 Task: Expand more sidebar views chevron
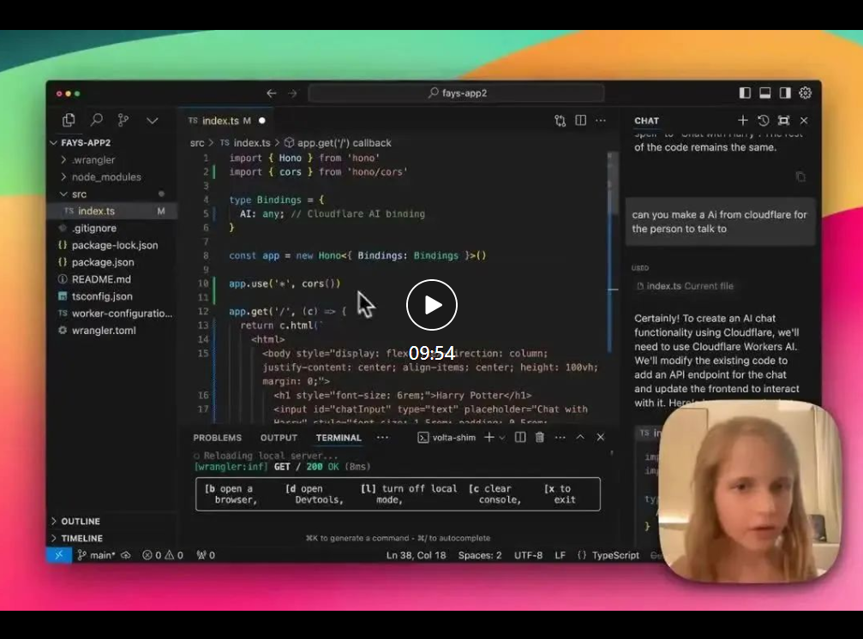pos(153,121)
